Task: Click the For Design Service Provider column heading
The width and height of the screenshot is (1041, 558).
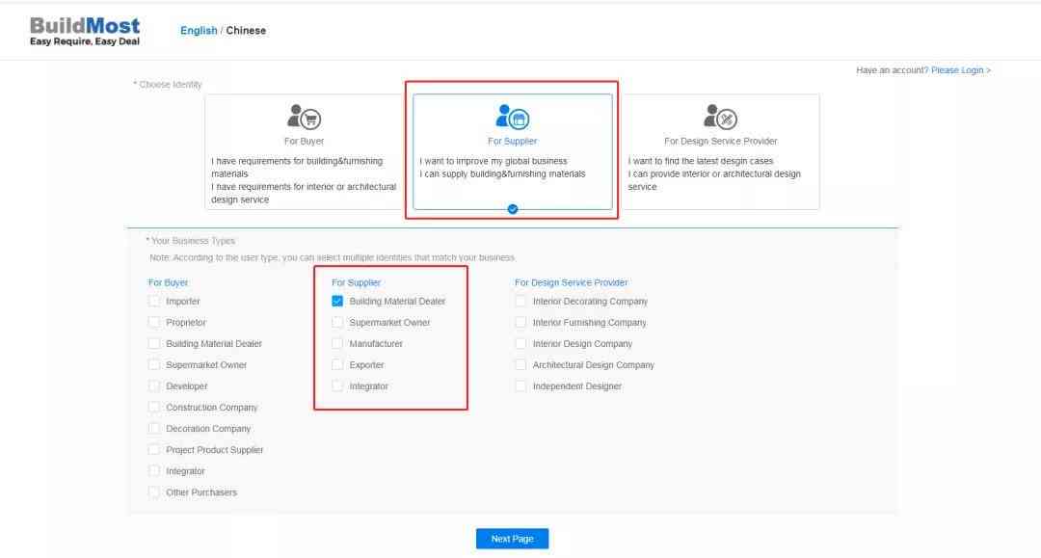Action: [571, 282]
